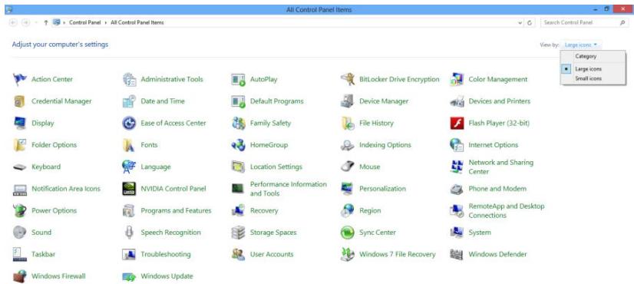Viewport: 634px width, 284px height.
Task: Open the address bar history dropdown arrow
Action: 520,23
